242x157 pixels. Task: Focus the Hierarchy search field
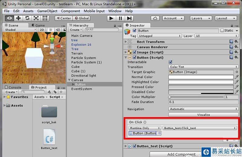pyautogui.click(x=102, y=30)
